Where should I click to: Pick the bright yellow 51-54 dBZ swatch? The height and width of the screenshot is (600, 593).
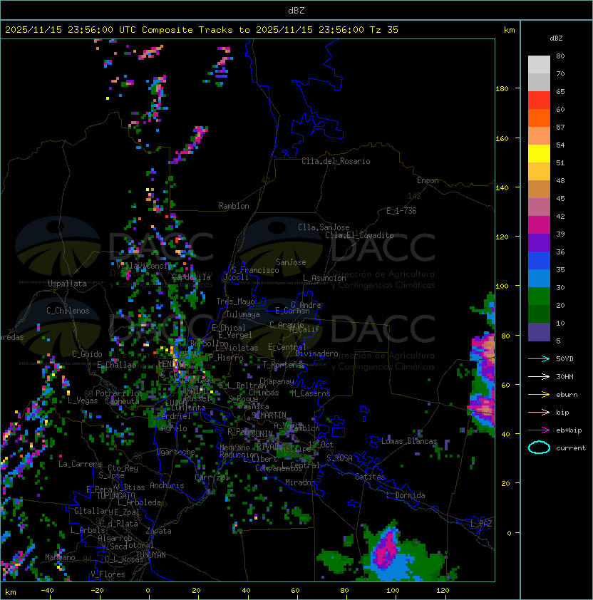coord(539,154)
